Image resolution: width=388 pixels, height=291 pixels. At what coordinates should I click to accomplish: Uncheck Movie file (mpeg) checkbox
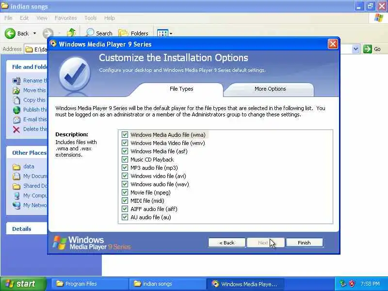tap(125, 193)
